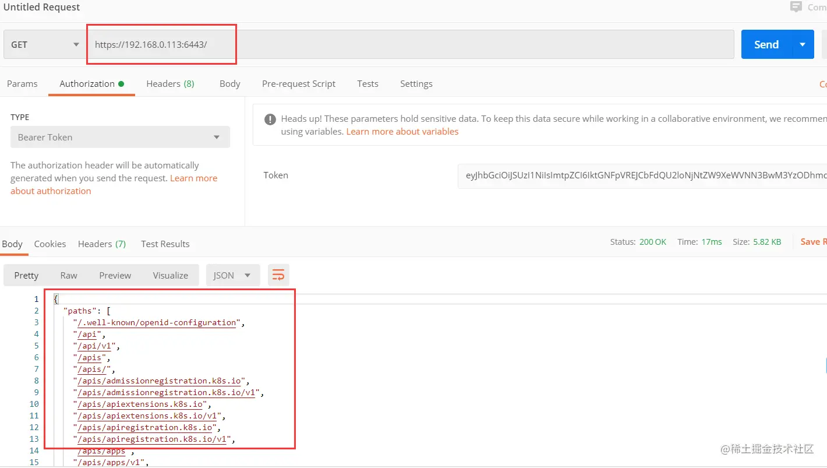The width and height of the screenshot is (827, 468).
Task: Open the response Cookies tab
Action: pos(50,244)
